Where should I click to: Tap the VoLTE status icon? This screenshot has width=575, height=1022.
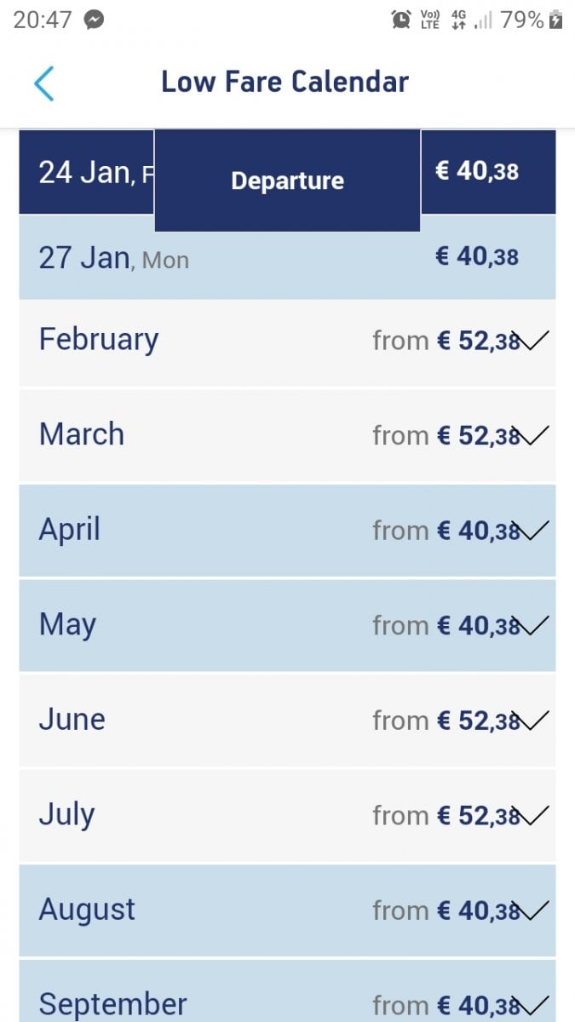pyautogui.click(x=430, y=20)
